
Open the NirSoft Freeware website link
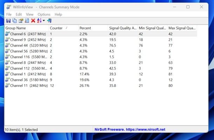click(x=130, y=129)
